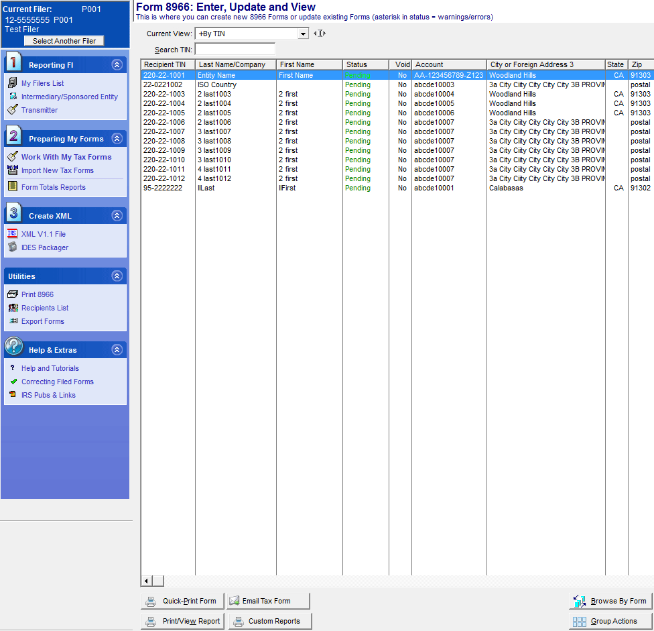
Task: Sort by Account column header
Action: (449, 64)
